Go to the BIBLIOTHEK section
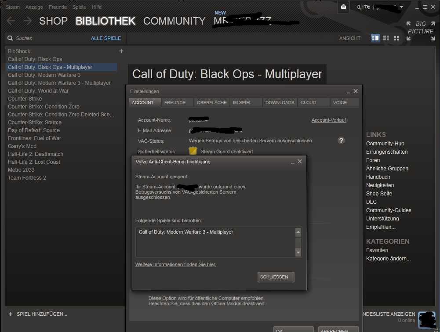The image size is (440, 332). click(105, 21)
